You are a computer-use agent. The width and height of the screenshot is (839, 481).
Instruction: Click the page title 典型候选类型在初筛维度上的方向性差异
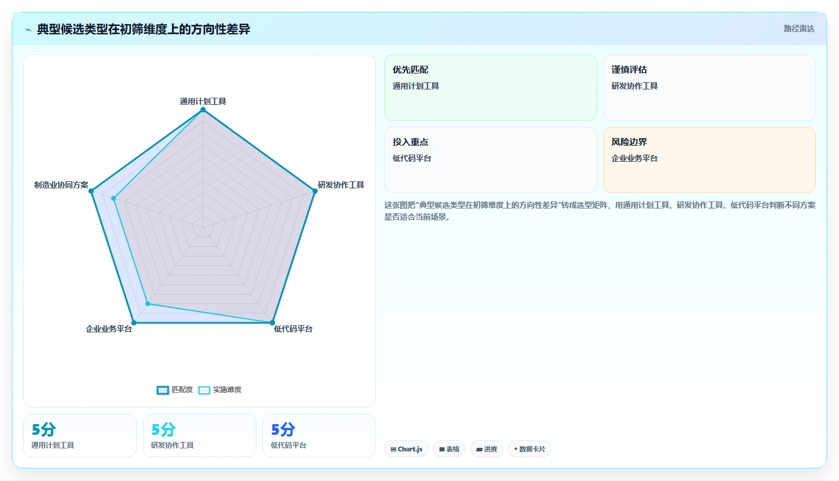coord(143,29)
